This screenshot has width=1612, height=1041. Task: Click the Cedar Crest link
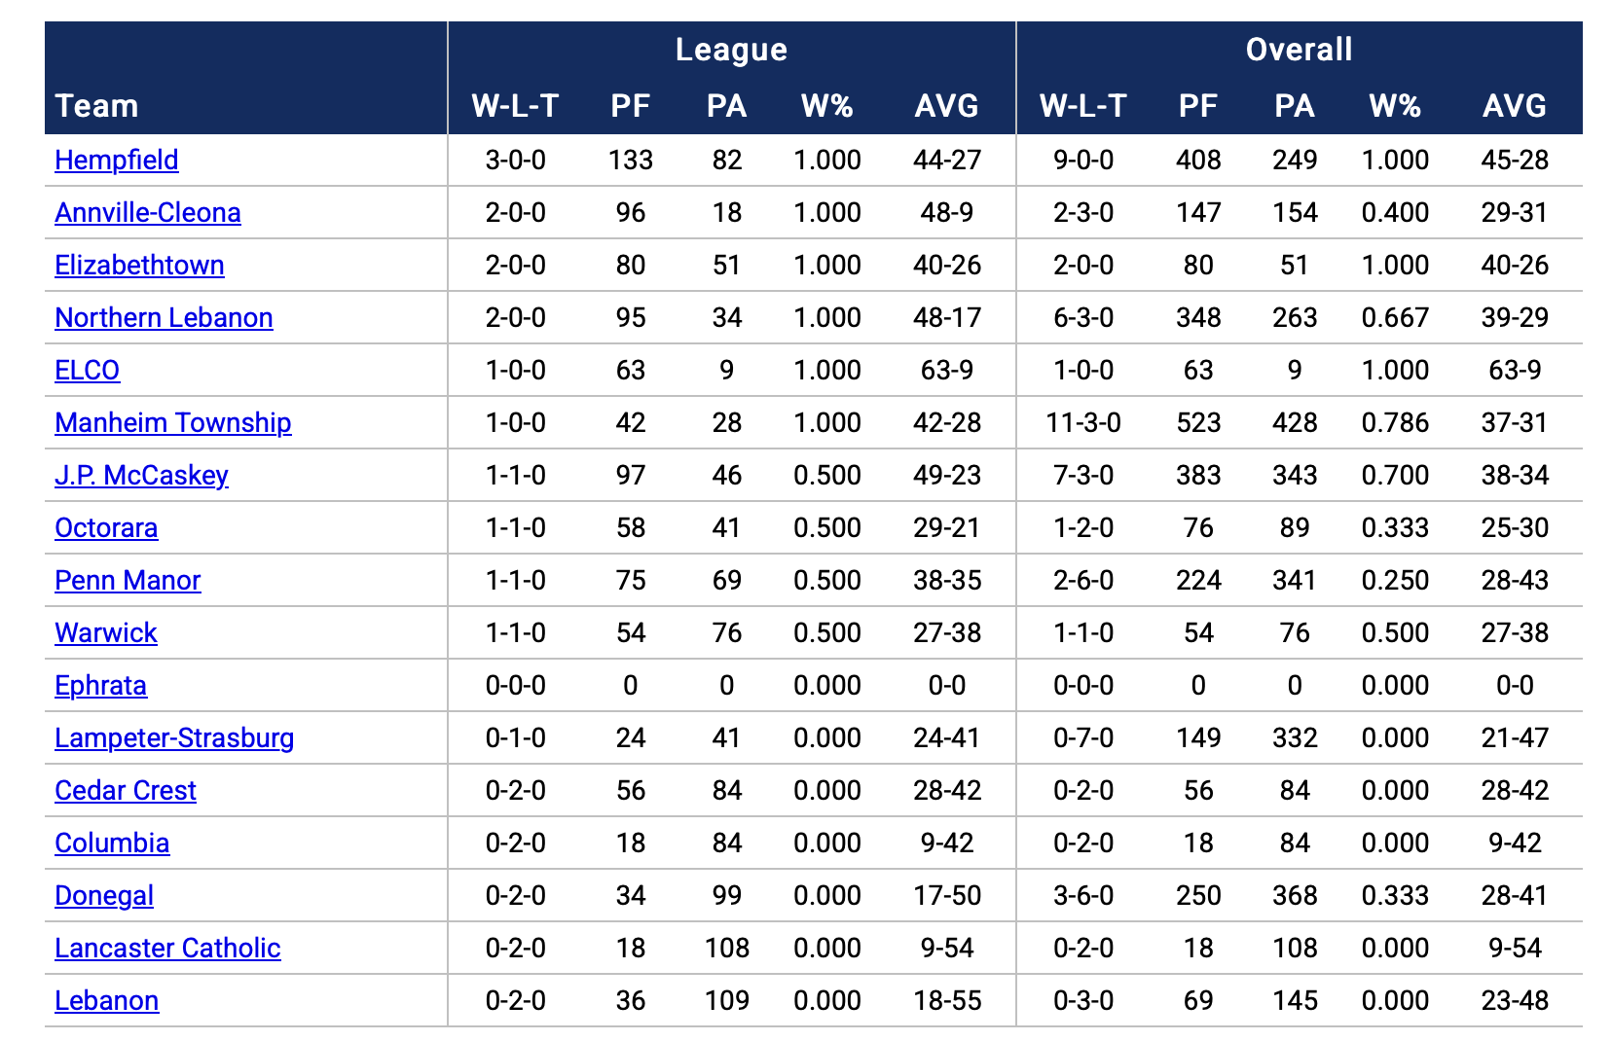[126, 791]
